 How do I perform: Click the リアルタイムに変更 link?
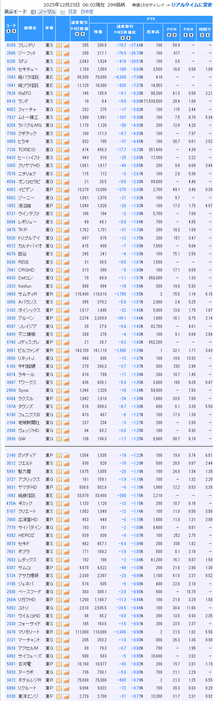(x=191, y=5)
